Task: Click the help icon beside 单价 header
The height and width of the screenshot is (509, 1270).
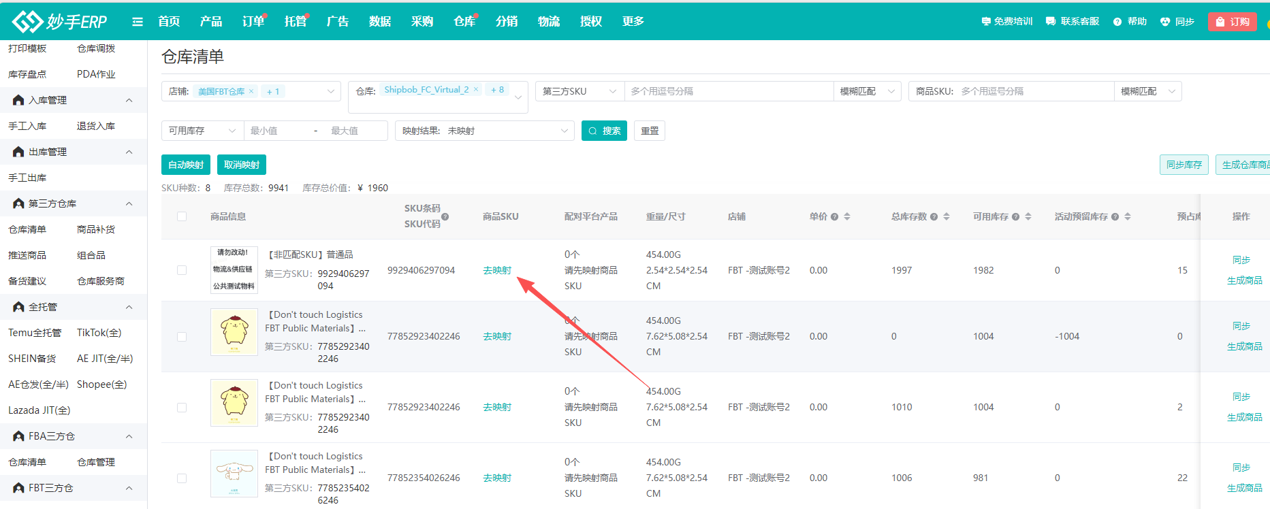Action: pyautogui.click(x=834, y=217)
